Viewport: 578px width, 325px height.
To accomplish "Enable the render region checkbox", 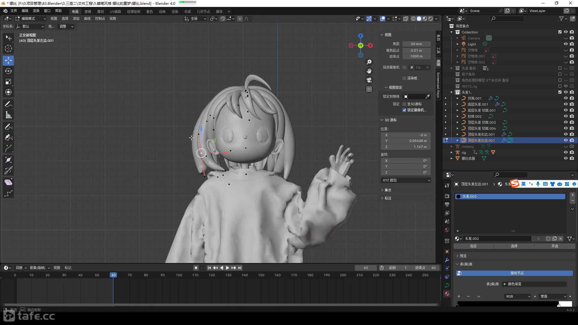I will click(404, 78).
